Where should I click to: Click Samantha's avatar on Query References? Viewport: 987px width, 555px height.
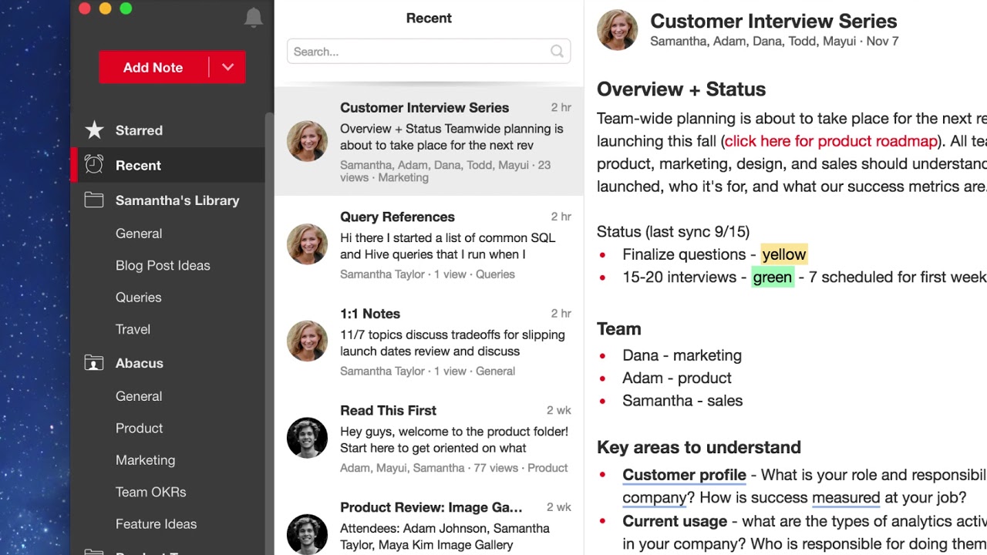[307, 244]
